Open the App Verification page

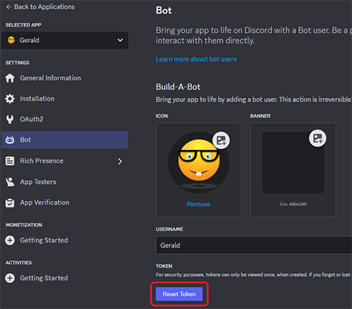pyautogui.click(x=44, y=202)
